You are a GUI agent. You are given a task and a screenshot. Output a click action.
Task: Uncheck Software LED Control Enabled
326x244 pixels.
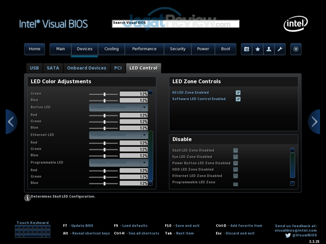pos(238,99)
